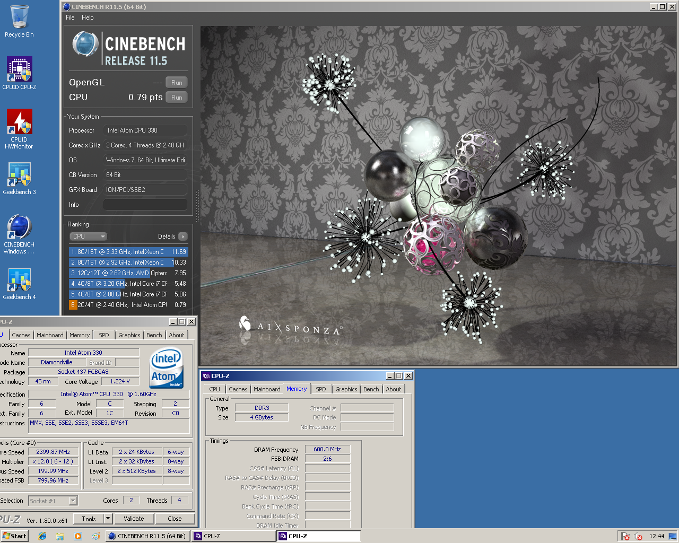Screen dimensions: 679x543
Task: Open Windows Explorer folder in taskbar
Action: pos(60,536)
